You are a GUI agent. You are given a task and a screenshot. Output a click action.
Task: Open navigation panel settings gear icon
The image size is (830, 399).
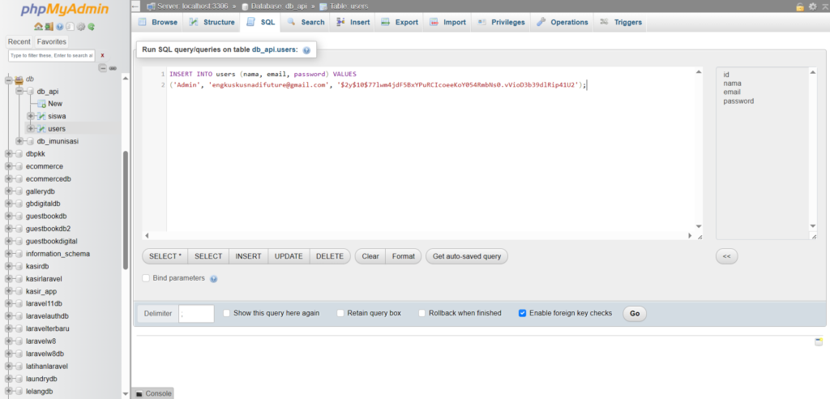(81, 27)
